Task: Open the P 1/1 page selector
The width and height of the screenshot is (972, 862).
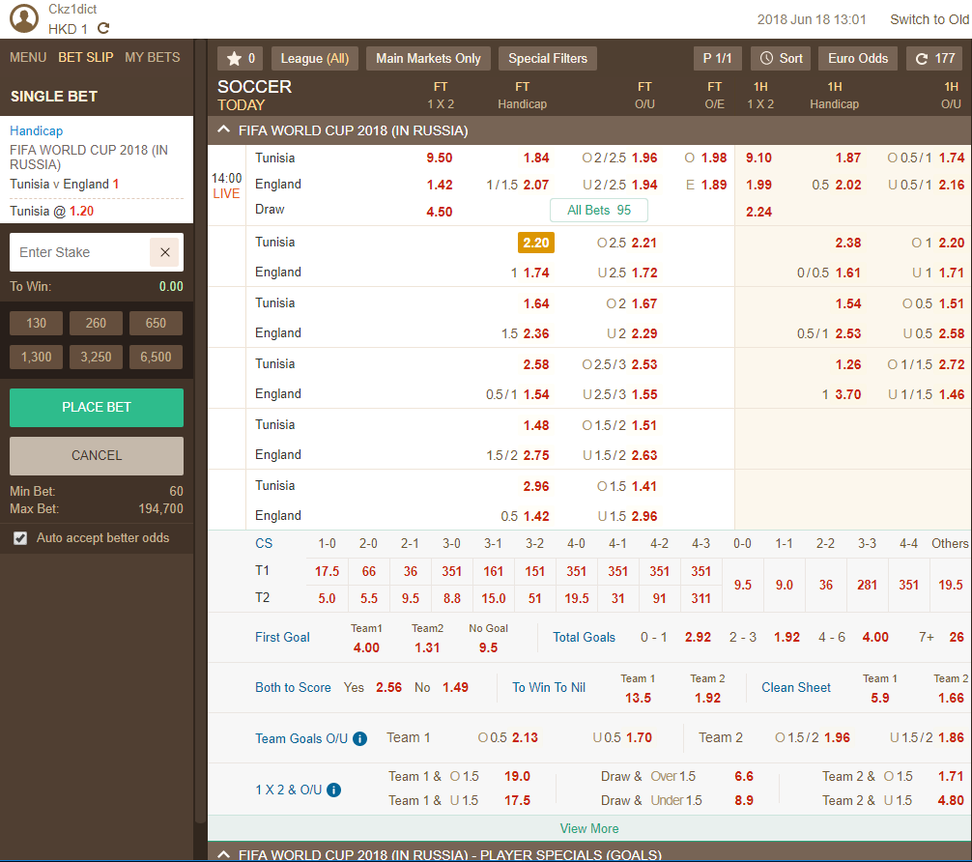Action: click(x=717, y=58)
